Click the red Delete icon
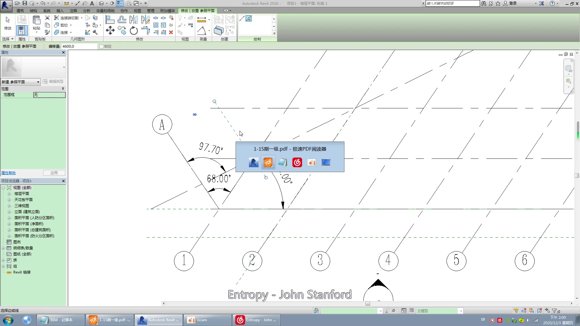Screen dimensions: 580x326 coord(171,32)
